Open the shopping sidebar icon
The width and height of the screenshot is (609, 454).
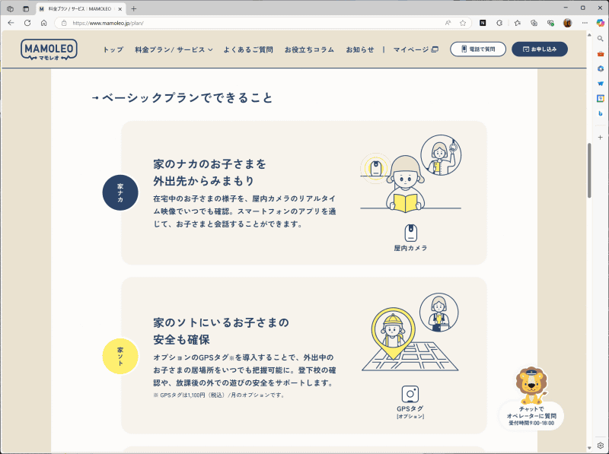pos(600,84)
